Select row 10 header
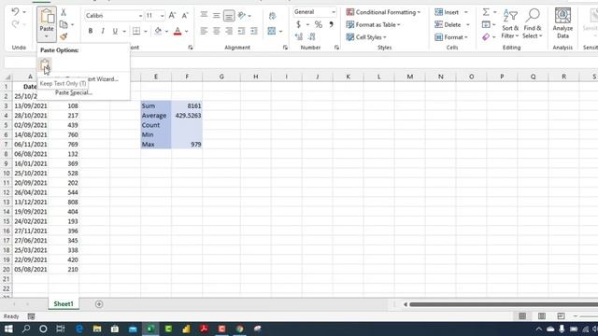Viewport: 598px width, 336px height. point(7,173)
